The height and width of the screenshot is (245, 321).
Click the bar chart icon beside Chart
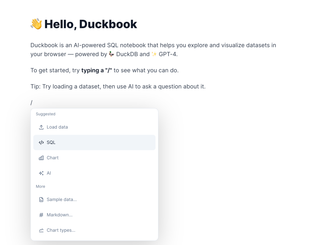tap(41, 158)
